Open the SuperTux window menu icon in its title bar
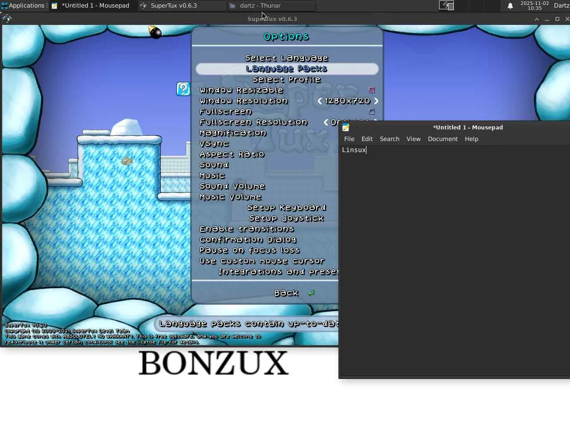The width and height of the screenshot is (570, 427). 7,19
